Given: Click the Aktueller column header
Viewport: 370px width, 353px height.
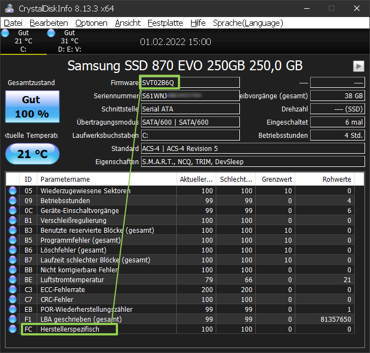Looking at the screenshot, I should (x=196, y=180).
